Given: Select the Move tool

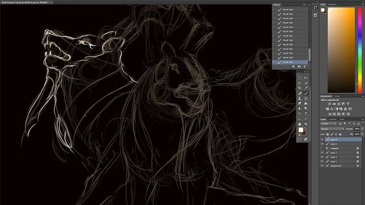Looking at the screenshot, I should [306, 78].
